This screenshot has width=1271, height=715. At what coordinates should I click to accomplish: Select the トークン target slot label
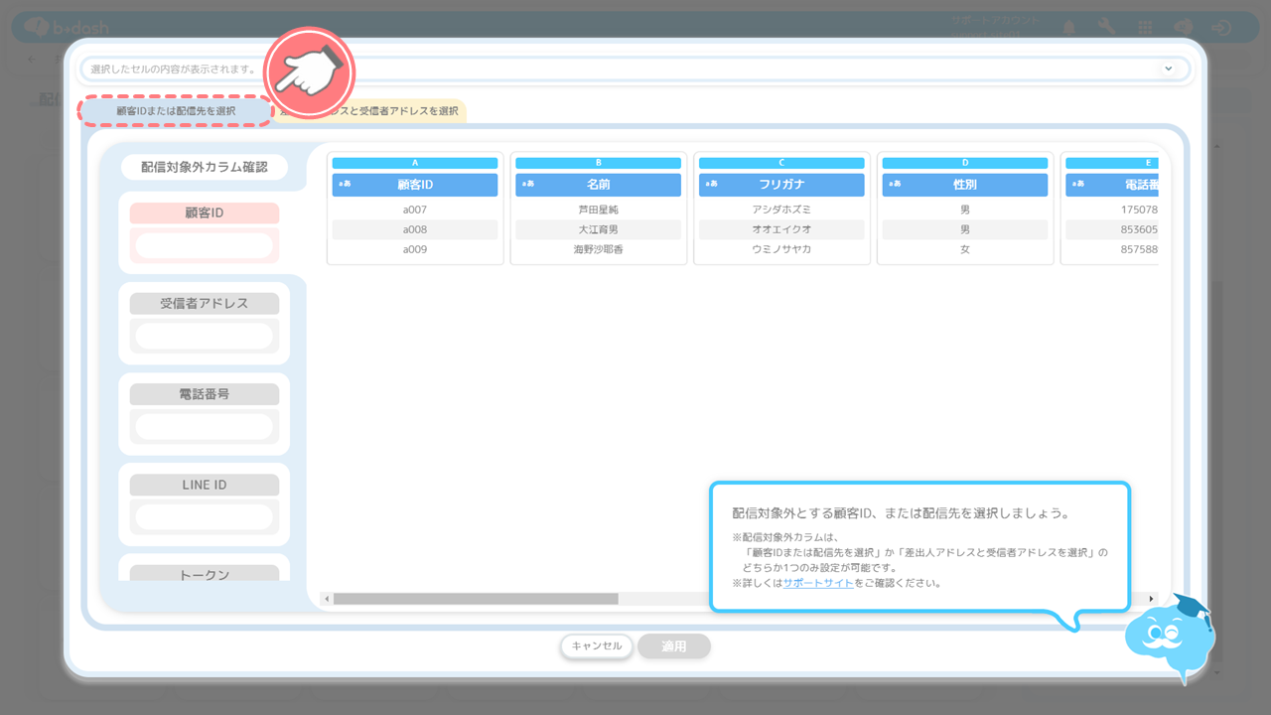205,573
